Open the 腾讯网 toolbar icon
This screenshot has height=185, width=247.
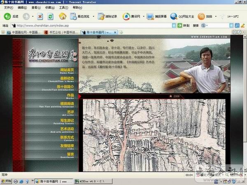pyautogui.click(x=126, y=16)
